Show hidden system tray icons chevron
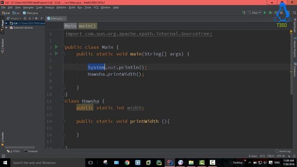Screen dimensions: 297x167 (x=250, y=163)
